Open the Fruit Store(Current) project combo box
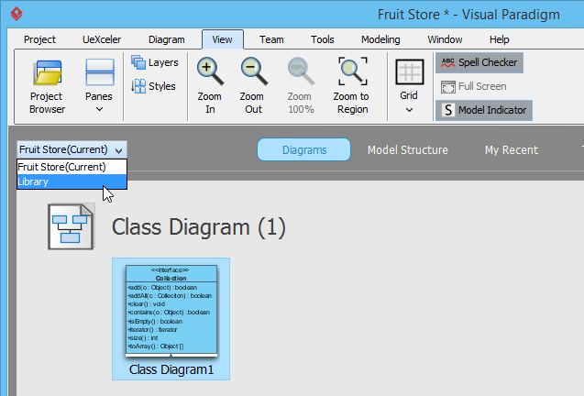The width and height of the screenshot is (584, 396). pyautogui.click(x=72, y=149)
